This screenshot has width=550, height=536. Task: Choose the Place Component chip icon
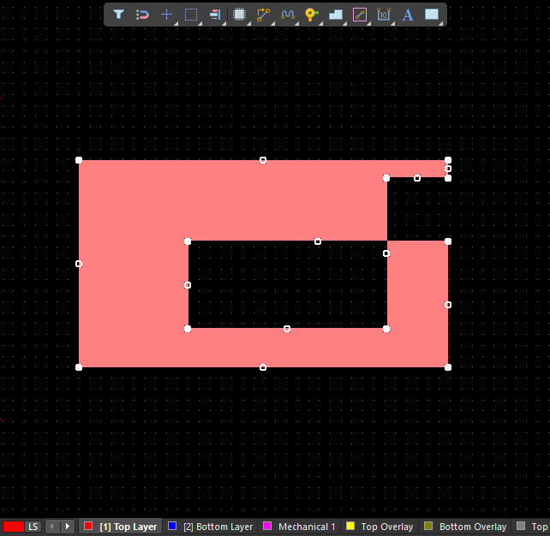[240, 15]
